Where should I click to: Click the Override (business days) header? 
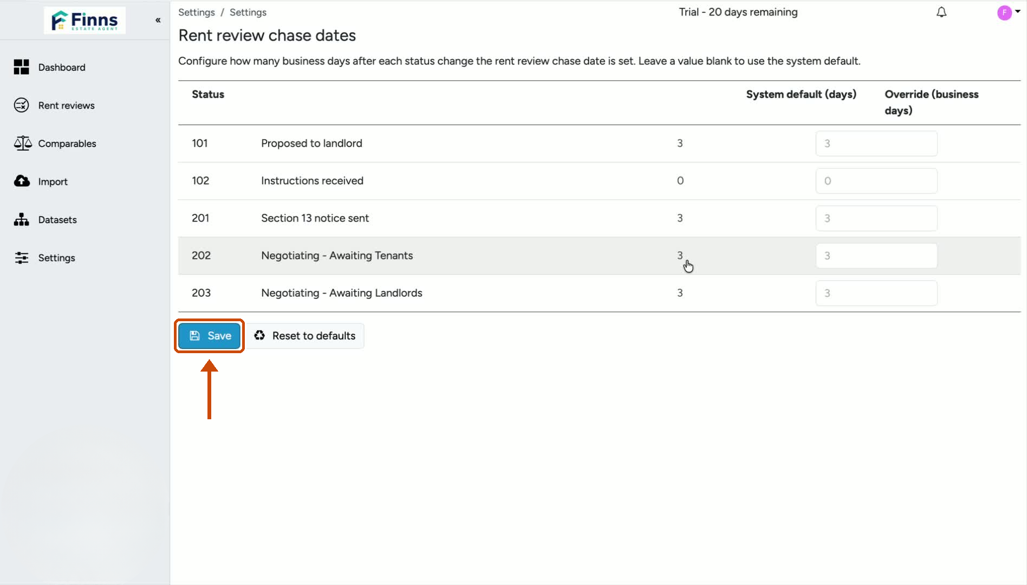(x=932, y=102)
